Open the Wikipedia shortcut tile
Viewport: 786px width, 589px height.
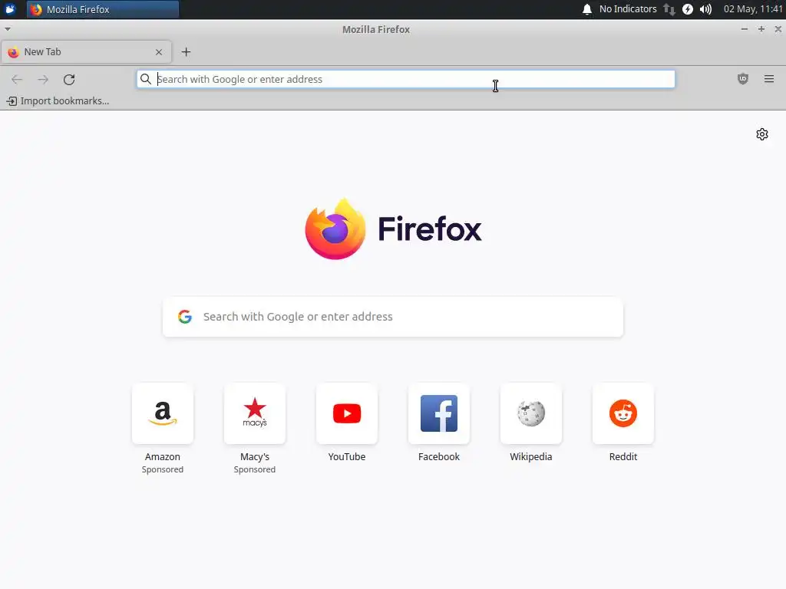click(x=531, y=413)
